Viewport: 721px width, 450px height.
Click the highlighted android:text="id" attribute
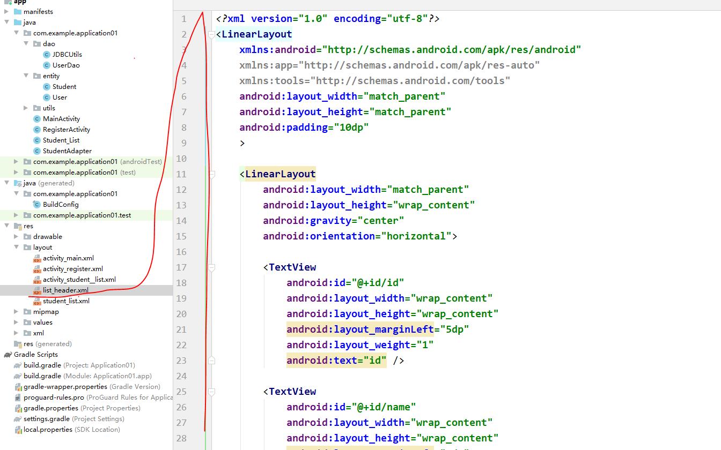(x=336, y=361)
